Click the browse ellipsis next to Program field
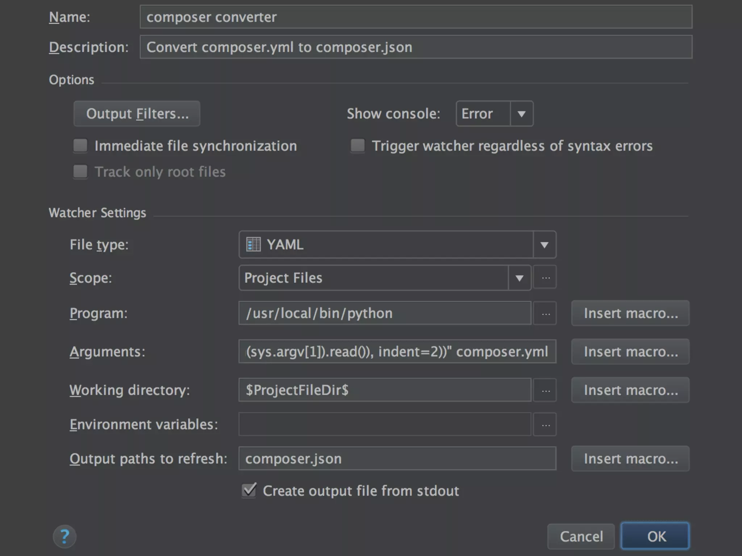The width and height of the screenshot is (742, 556). point(545,313)
